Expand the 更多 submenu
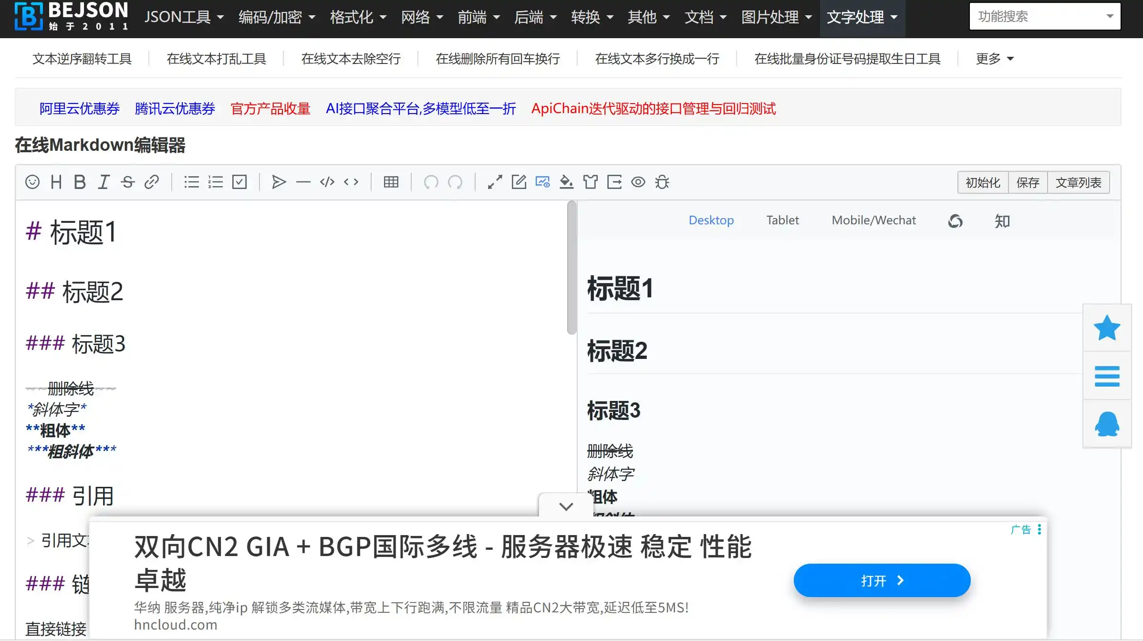This screenshot has width=1143, height=641. tap(995, 59)
